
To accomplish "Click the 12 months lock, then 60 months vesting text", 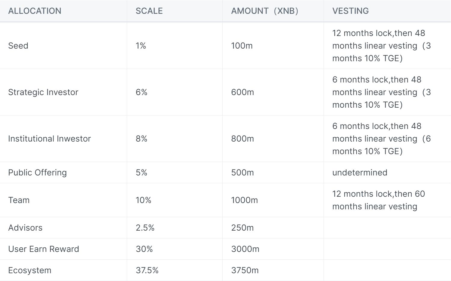I will [379, 200].
